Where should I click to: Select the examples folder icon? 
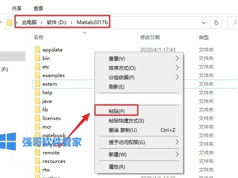click(x=37, y=75)
